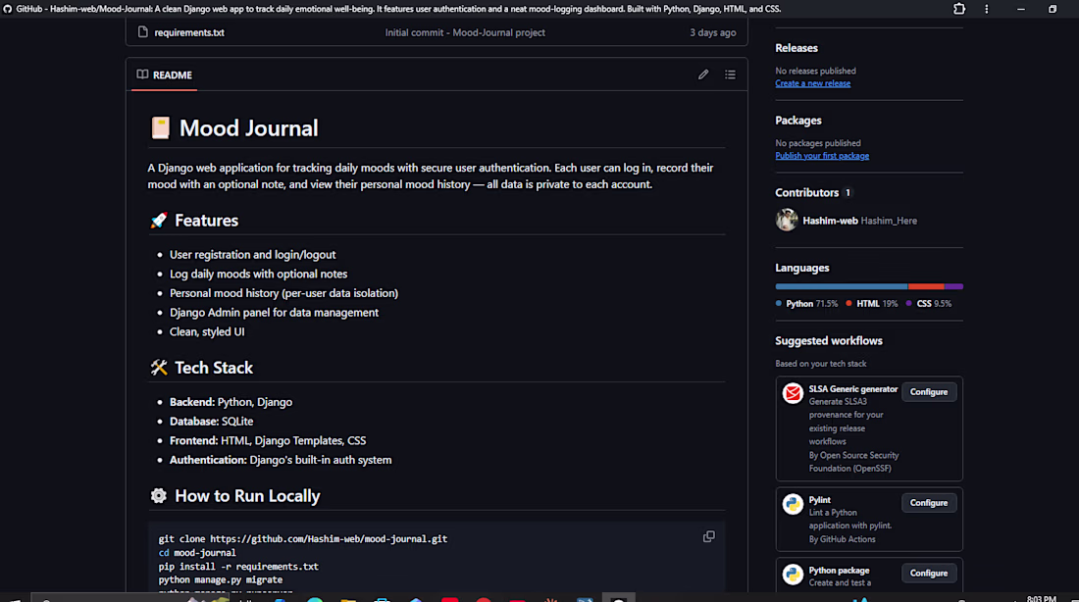Image resolution: width=1079 pixels, height=602 pixels.
Task: Click the Mood Journal heading
Action: 248,128
